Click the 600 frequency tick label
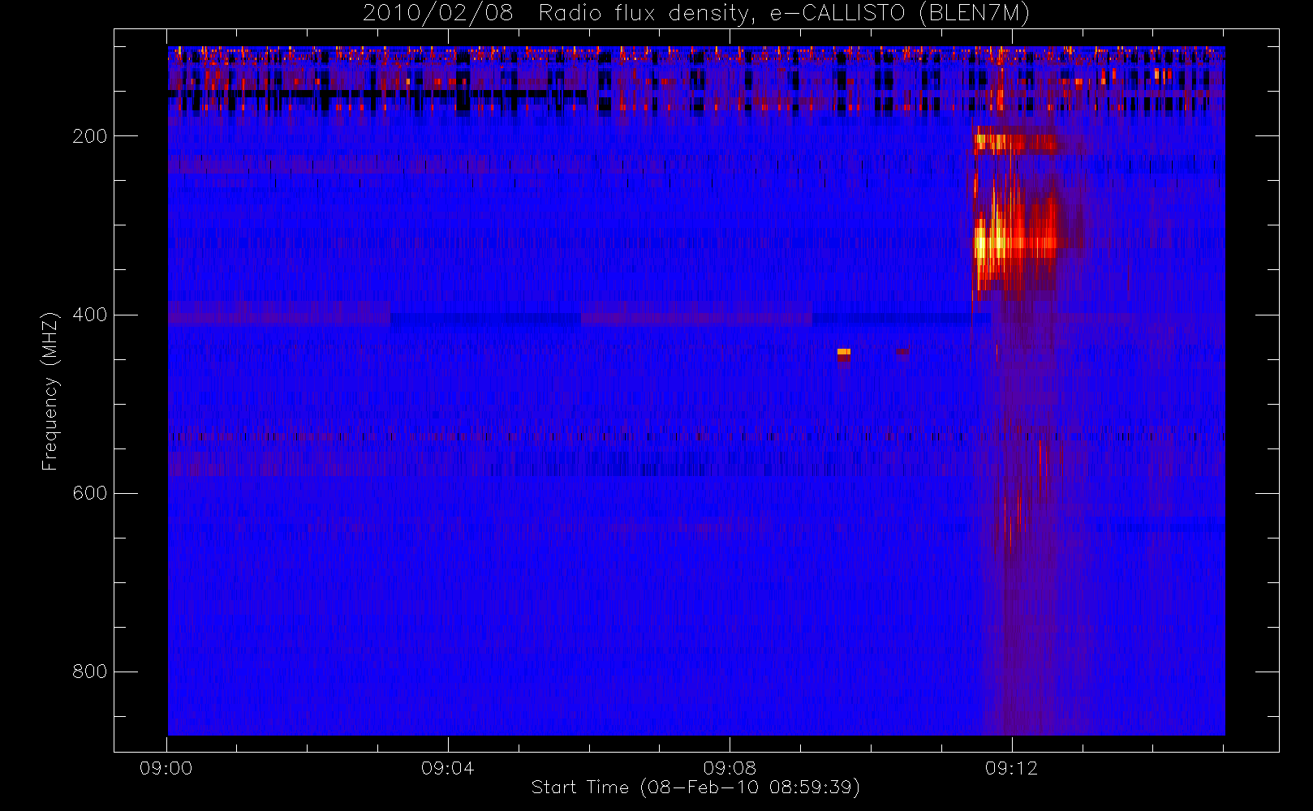The image size is (1313, 811). tap(89, 493)
